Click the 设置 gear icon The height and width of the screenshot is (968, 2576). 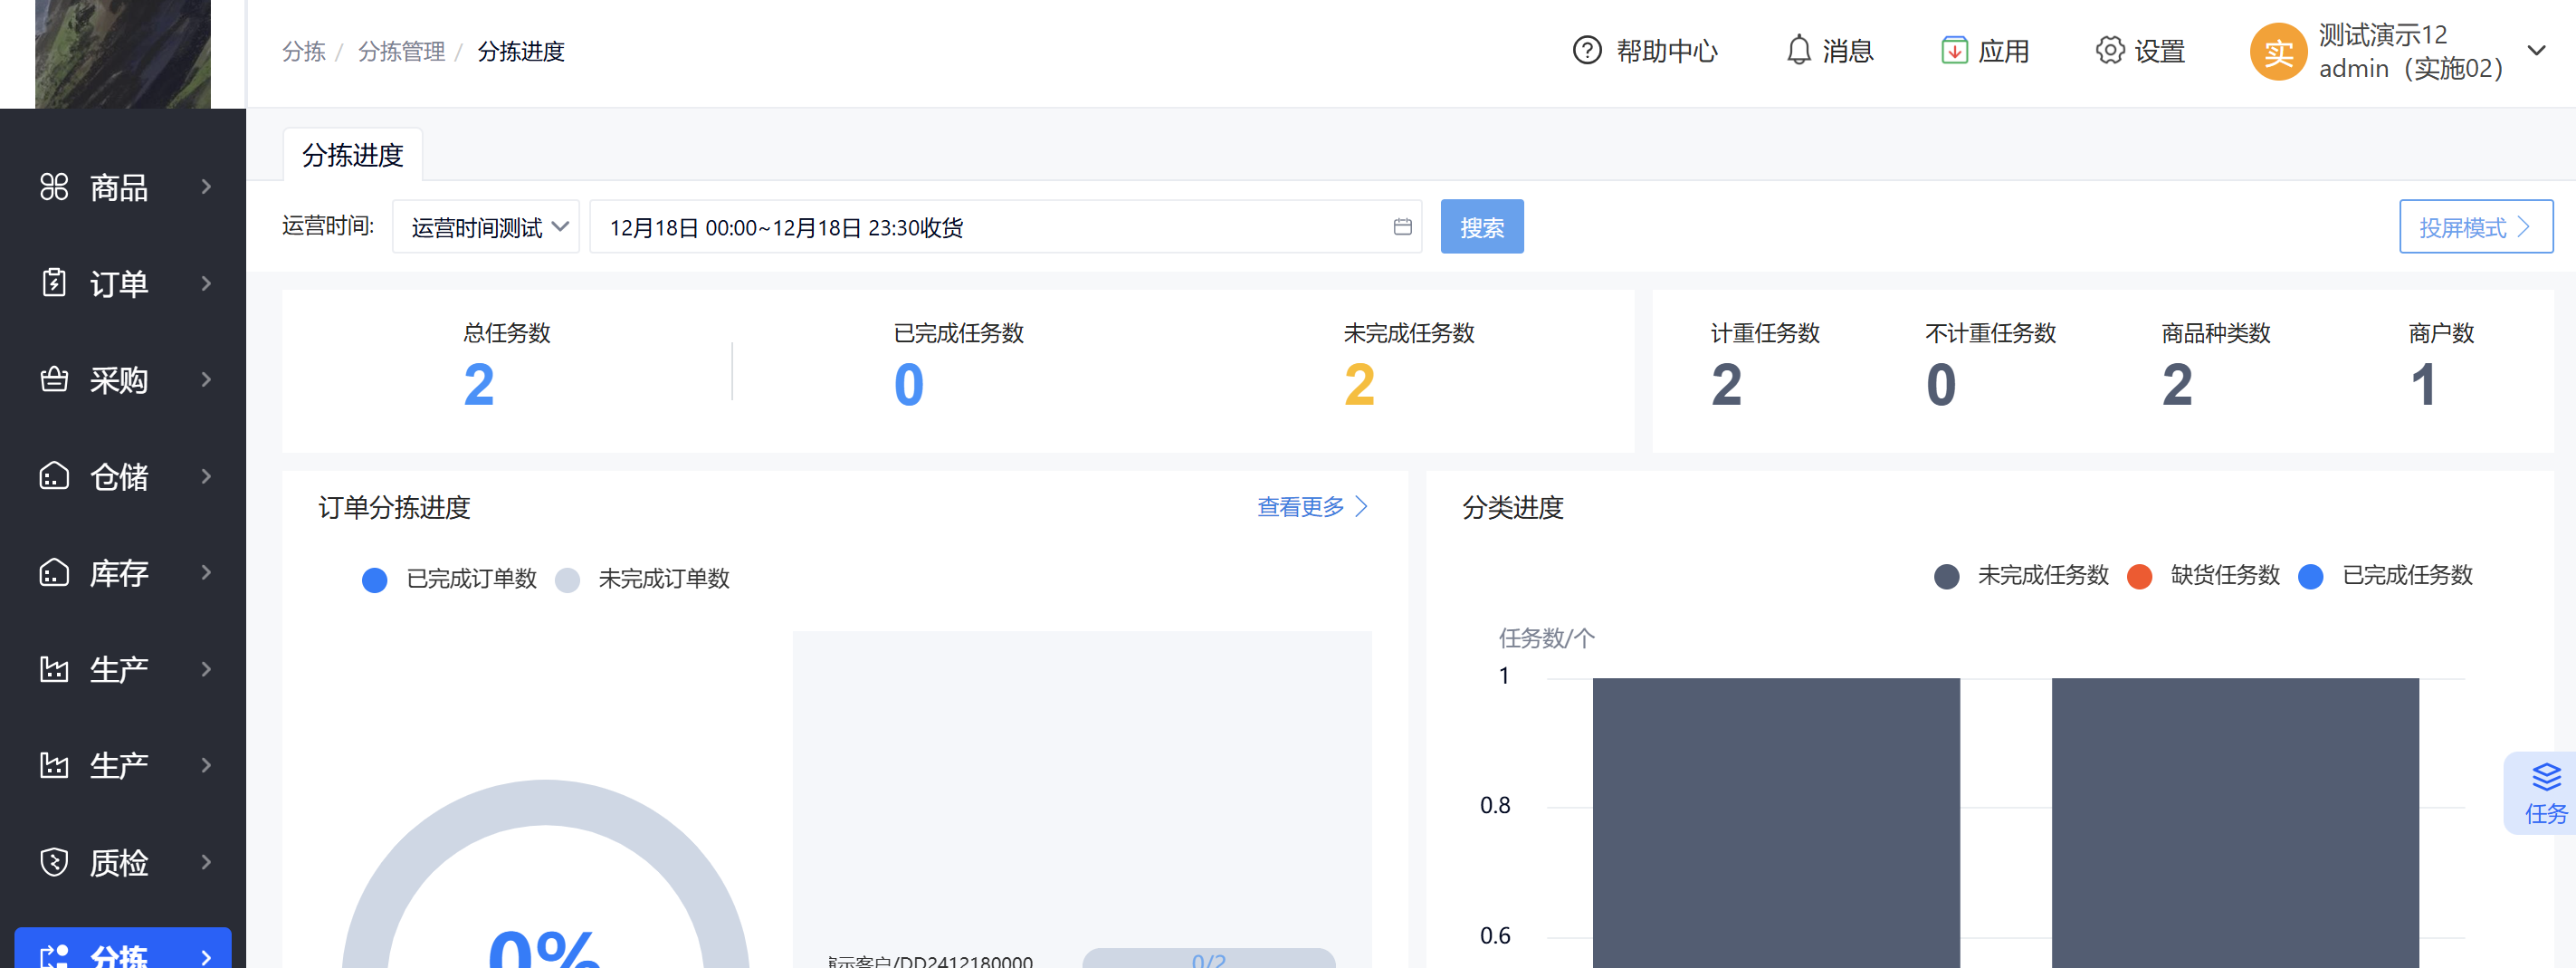[x=2110, y=50]
